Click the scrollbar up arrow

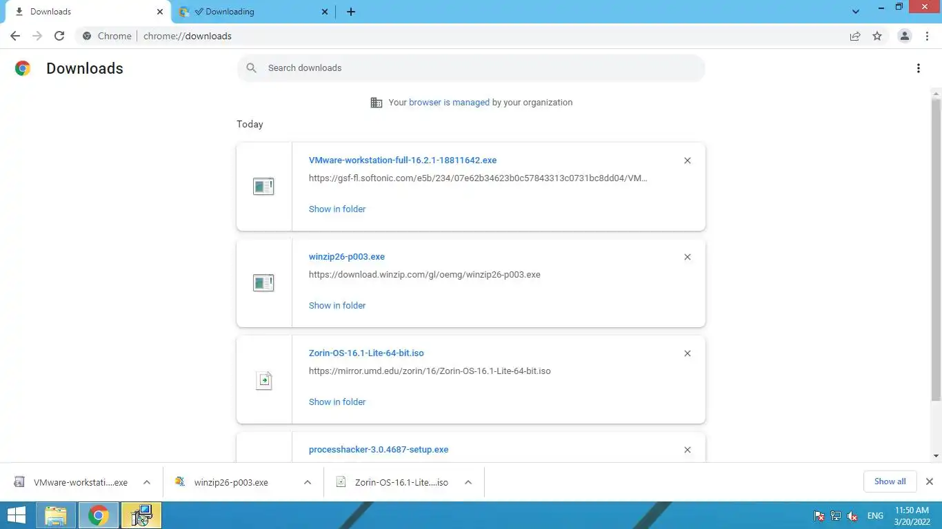point(936,93)
